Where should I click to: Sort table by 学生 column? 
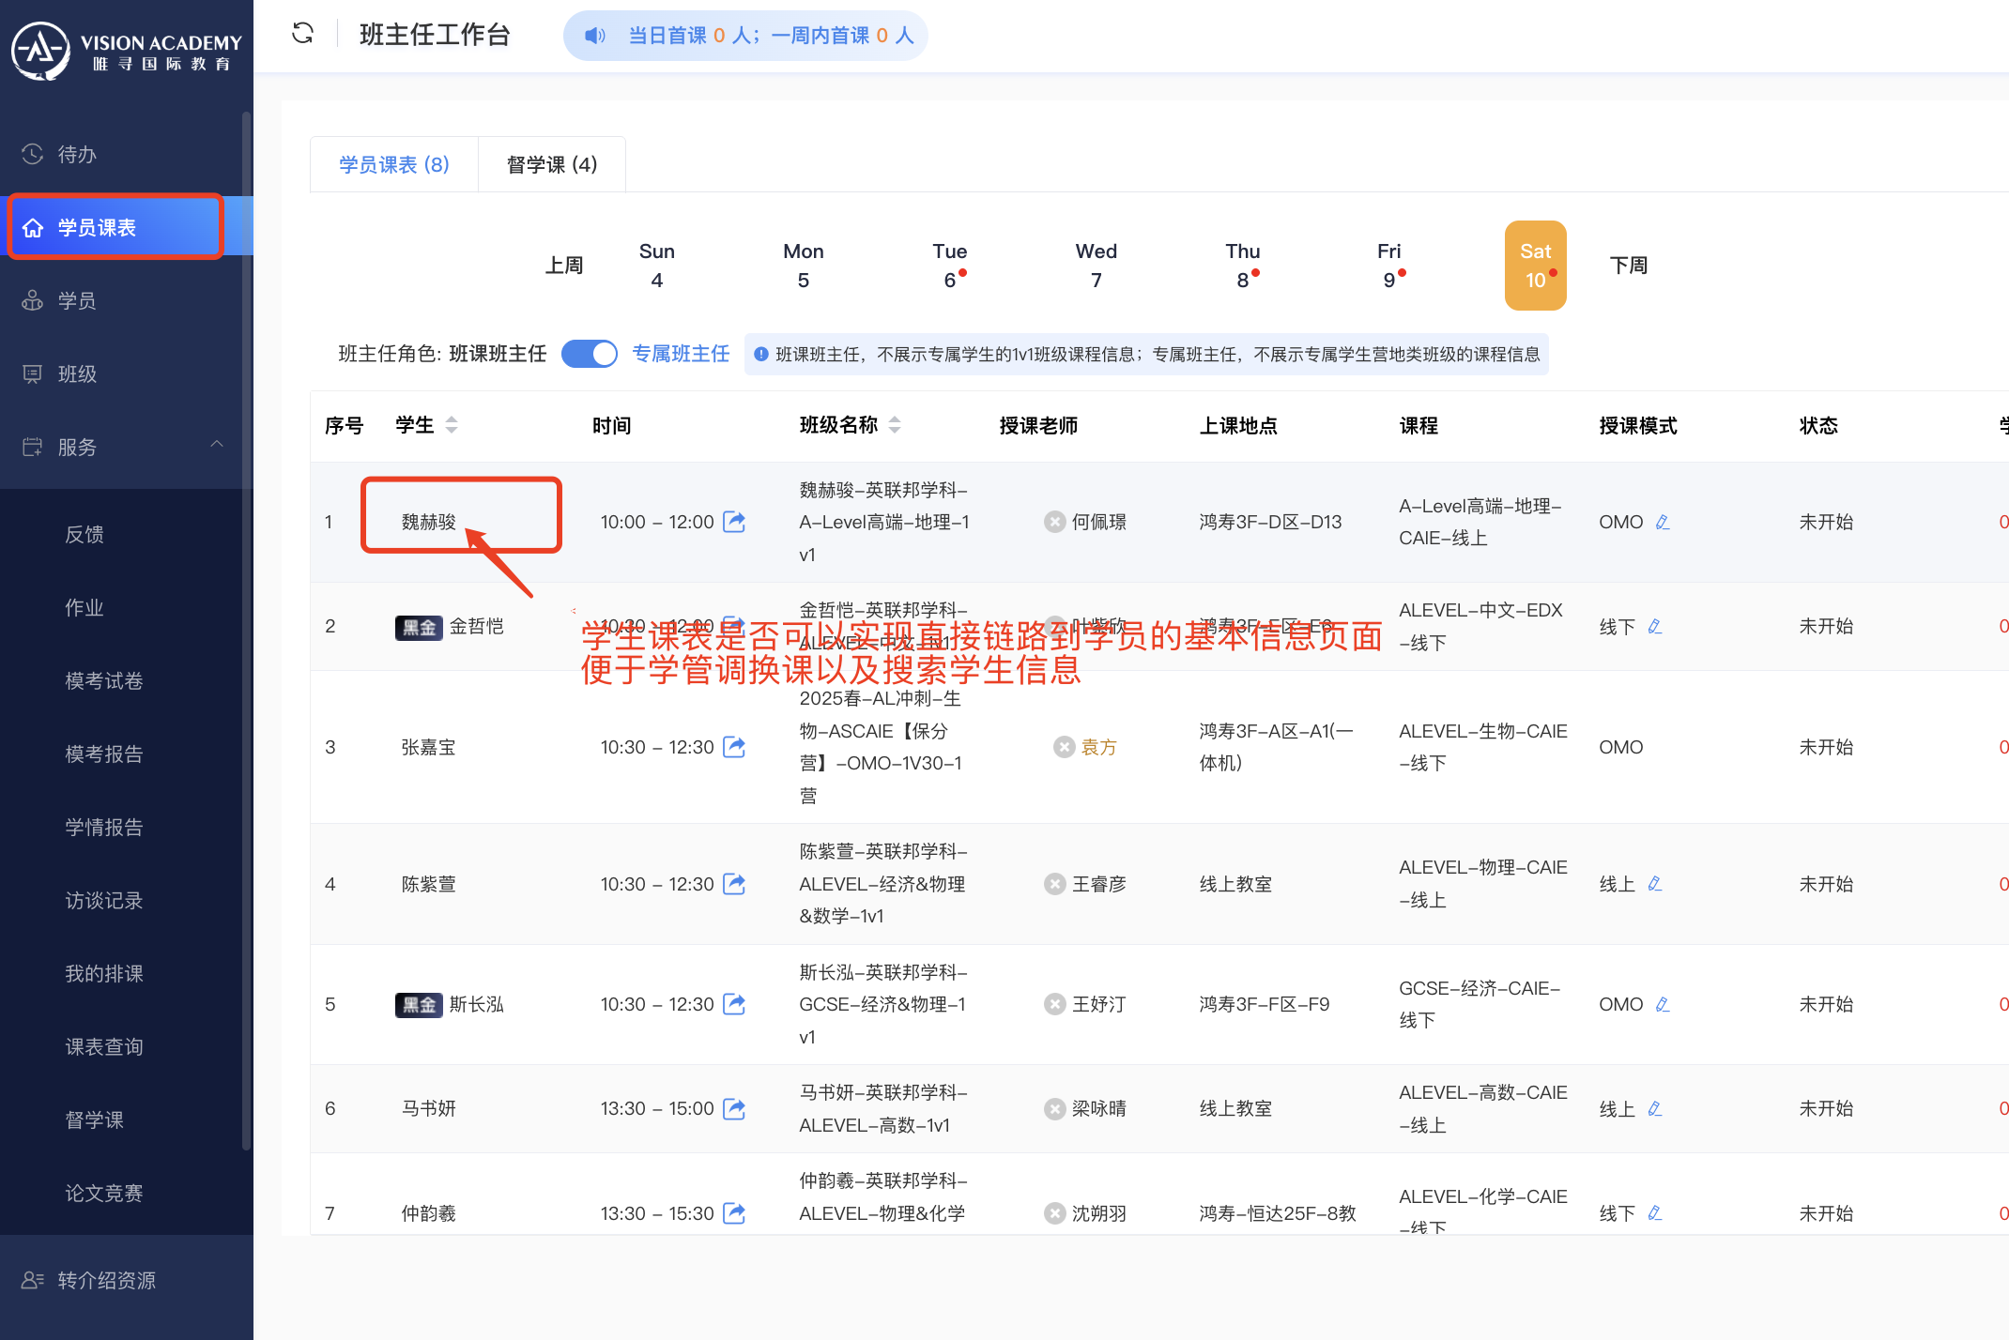(452, 425)
